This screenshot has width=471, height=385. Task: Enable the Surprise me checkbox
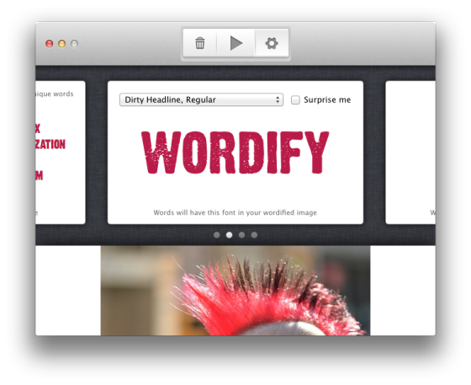pyautogui.click(x=295, y=99)
